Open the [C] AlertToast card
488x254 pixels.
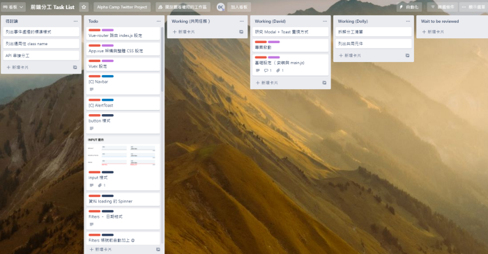(x=123, y=104)
